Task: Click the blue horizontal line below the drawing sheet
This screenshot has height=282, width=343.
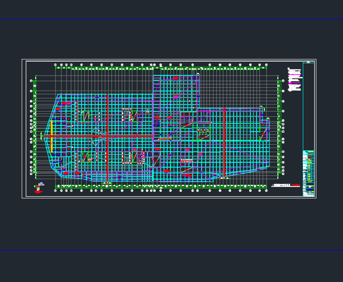Action: [171, 250]
